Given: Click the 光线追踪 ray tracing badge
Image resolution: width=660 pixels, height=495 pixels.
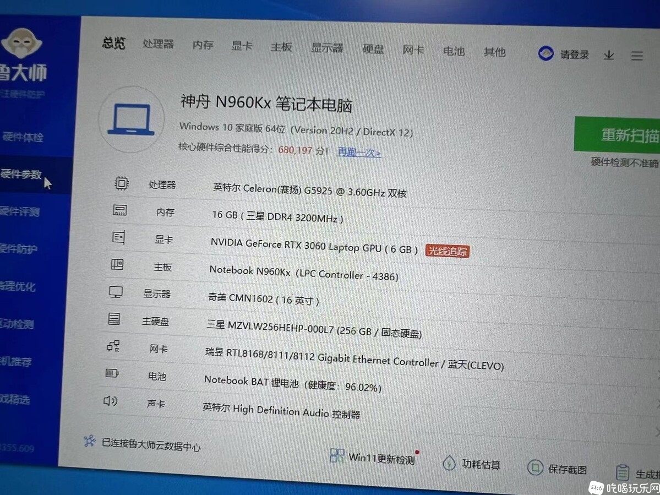Looking at the screenshot, I should 448,251.
